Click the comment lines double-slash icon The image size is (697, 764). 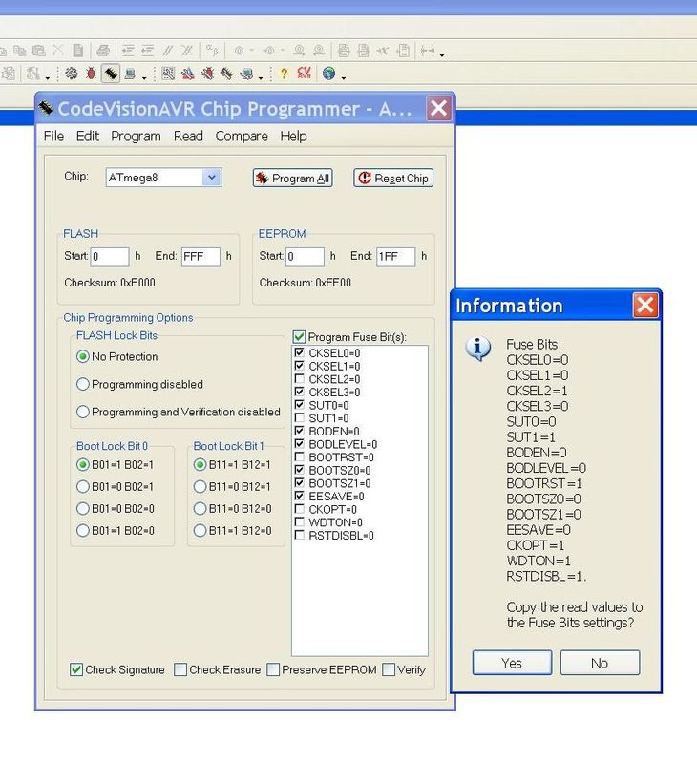pos(167,51)
